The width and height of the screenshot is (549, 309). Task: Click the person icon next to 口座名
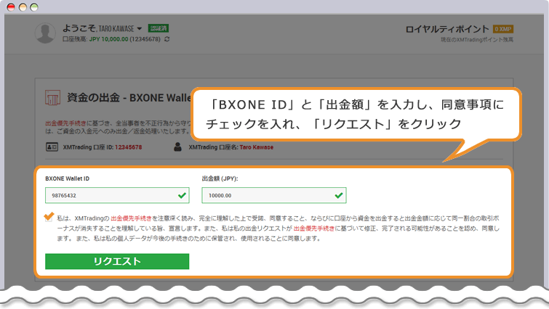coord(178,147)
